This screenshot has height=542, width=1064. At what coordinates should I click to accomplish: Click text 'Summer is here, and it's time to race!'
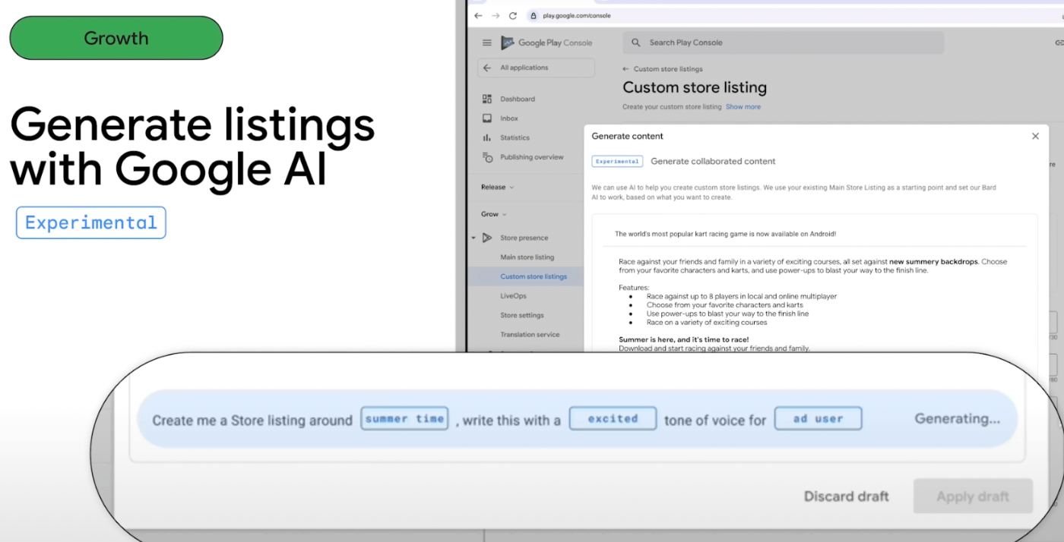click(684, 339)
